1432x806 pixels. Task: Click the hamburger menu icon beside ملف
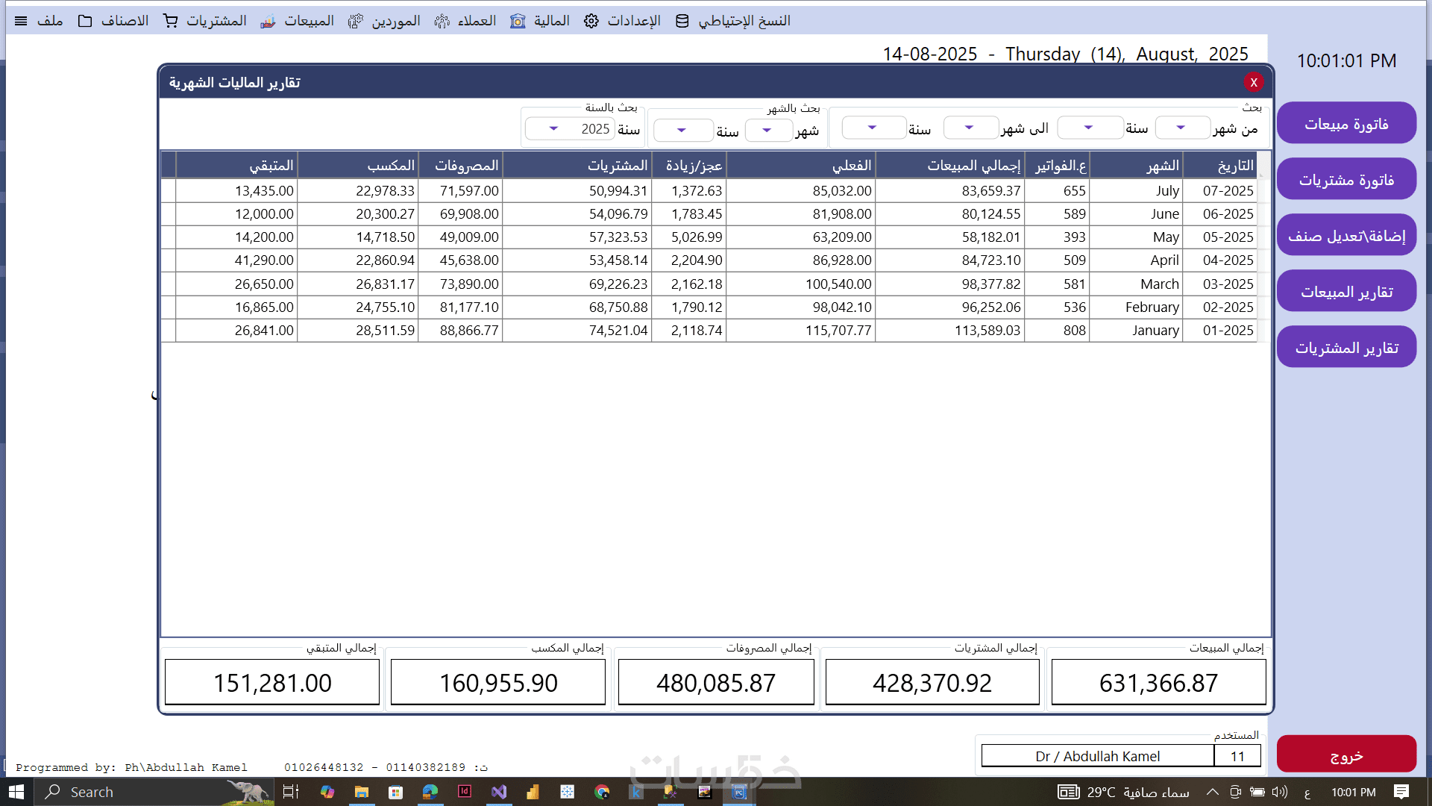pyautogui.click(x=21, y=21)
